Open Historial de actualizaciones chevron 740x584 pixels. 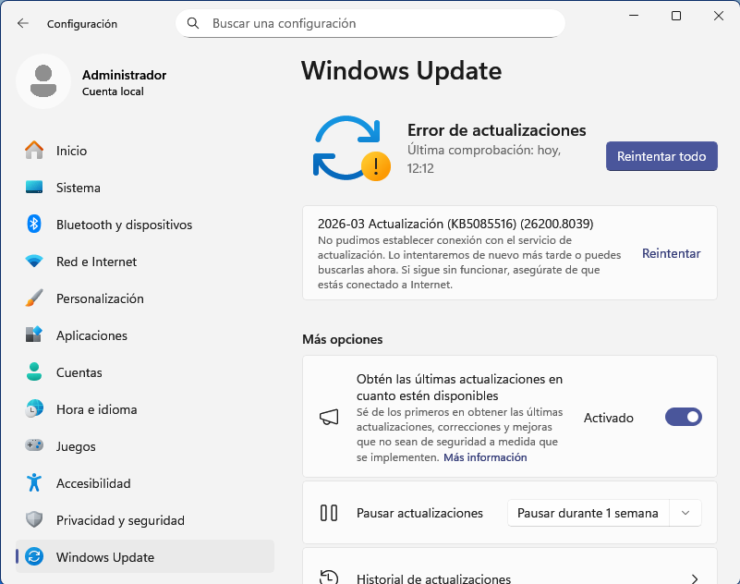coord(694,579)
